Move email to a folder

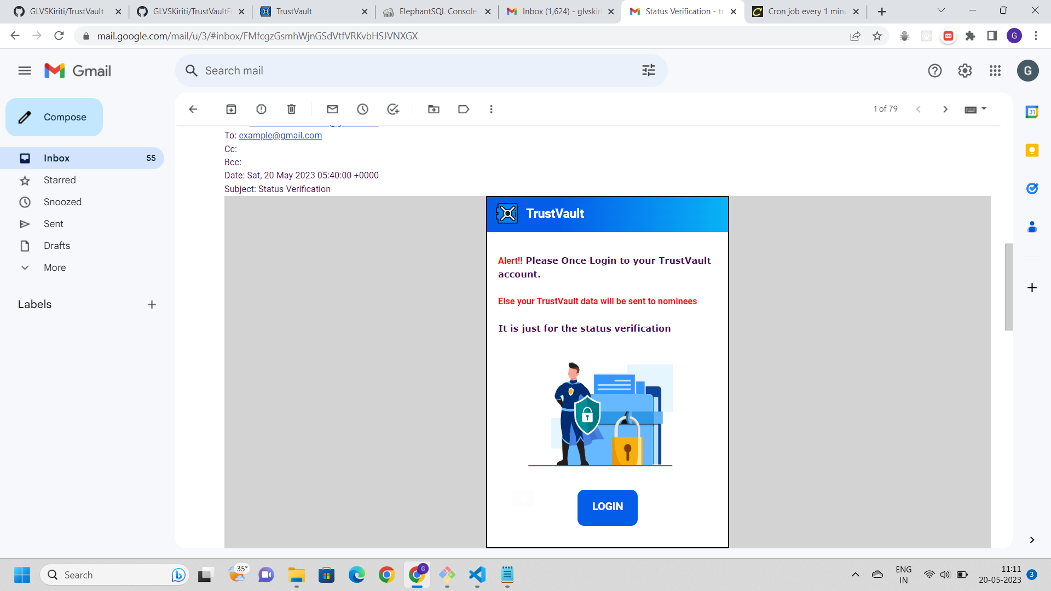(x=434, y=109)
